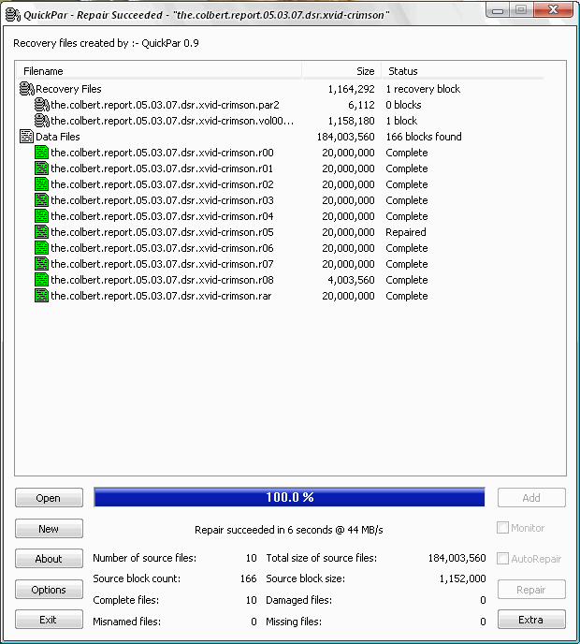
Task: Click the Recovery Files group icon
Action: point(27,89)
